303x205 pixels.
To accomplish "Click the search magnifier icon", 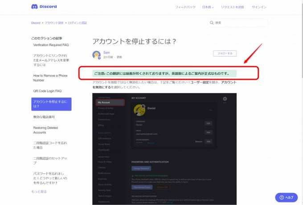I will (x=212, y=22).
